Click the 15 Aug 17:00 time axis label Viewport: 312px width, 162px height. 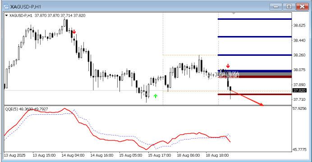(x=160, y=155)
